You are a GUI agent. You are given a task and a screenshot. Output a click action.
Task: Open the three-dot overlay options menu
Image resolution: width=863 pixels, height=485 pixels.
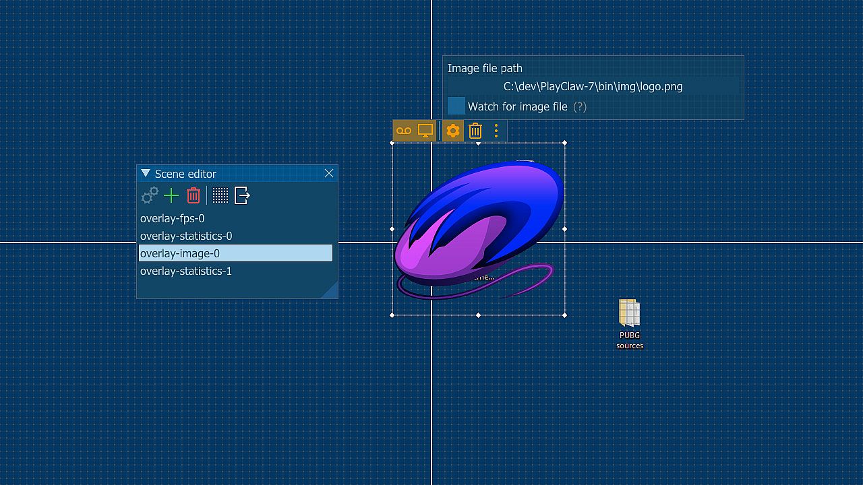(496, 131)
